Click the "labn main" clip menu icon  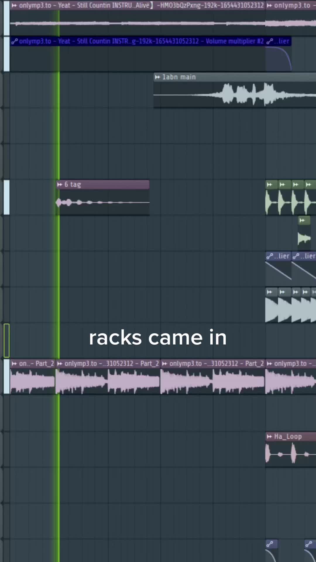point(157,77)
